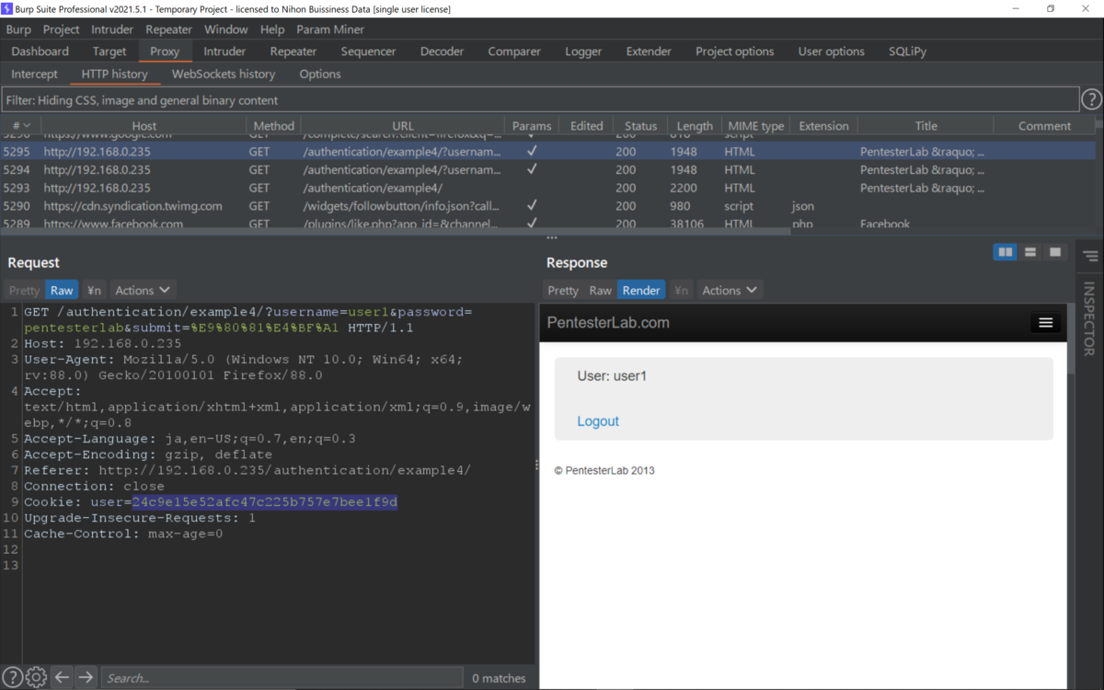Switch to the Target tab
The height and width of the screenshot is (690, 1104).
(109, 52)
